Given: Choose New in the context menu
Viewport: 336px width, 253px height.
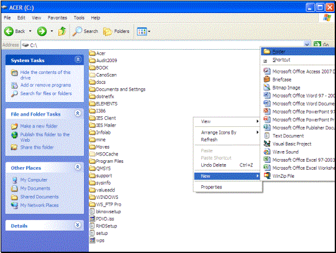Looking at the screenshot, I should coord(227,177).
